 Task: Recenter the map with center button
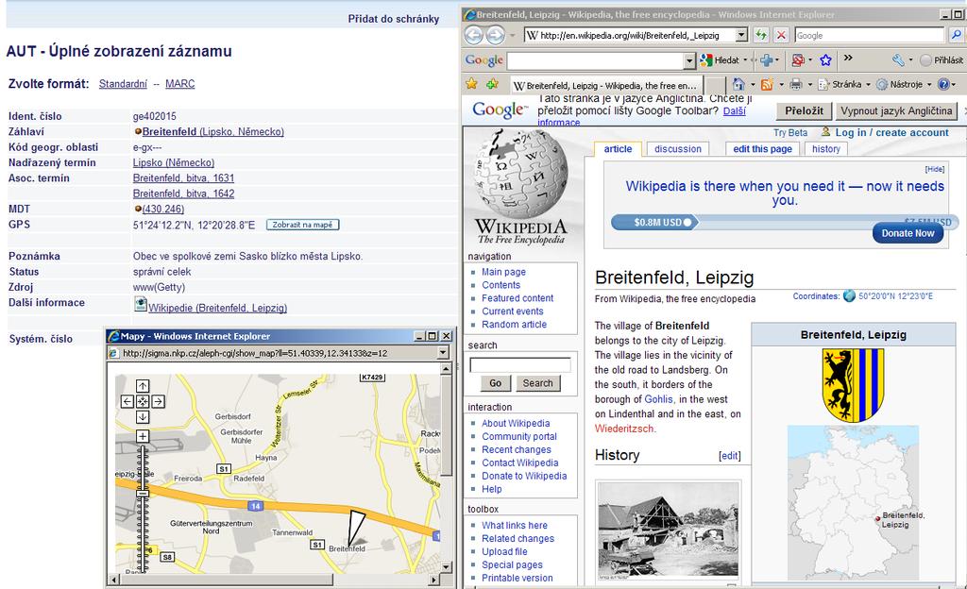143,402
